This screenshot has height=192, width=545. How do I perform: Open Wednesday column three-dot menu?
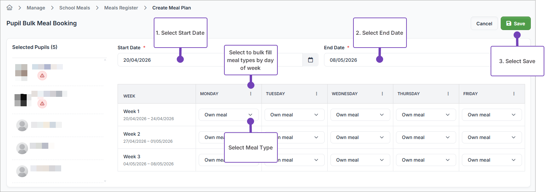point(382,94)
